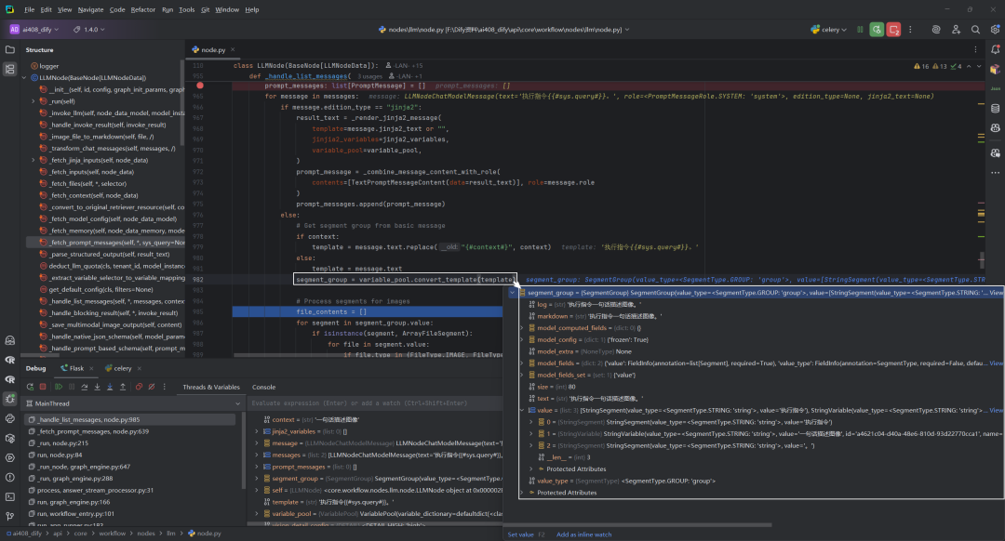Click the workflow breadcrumb in status bar
Screen dimensions: 1005x541
(113, 534)
